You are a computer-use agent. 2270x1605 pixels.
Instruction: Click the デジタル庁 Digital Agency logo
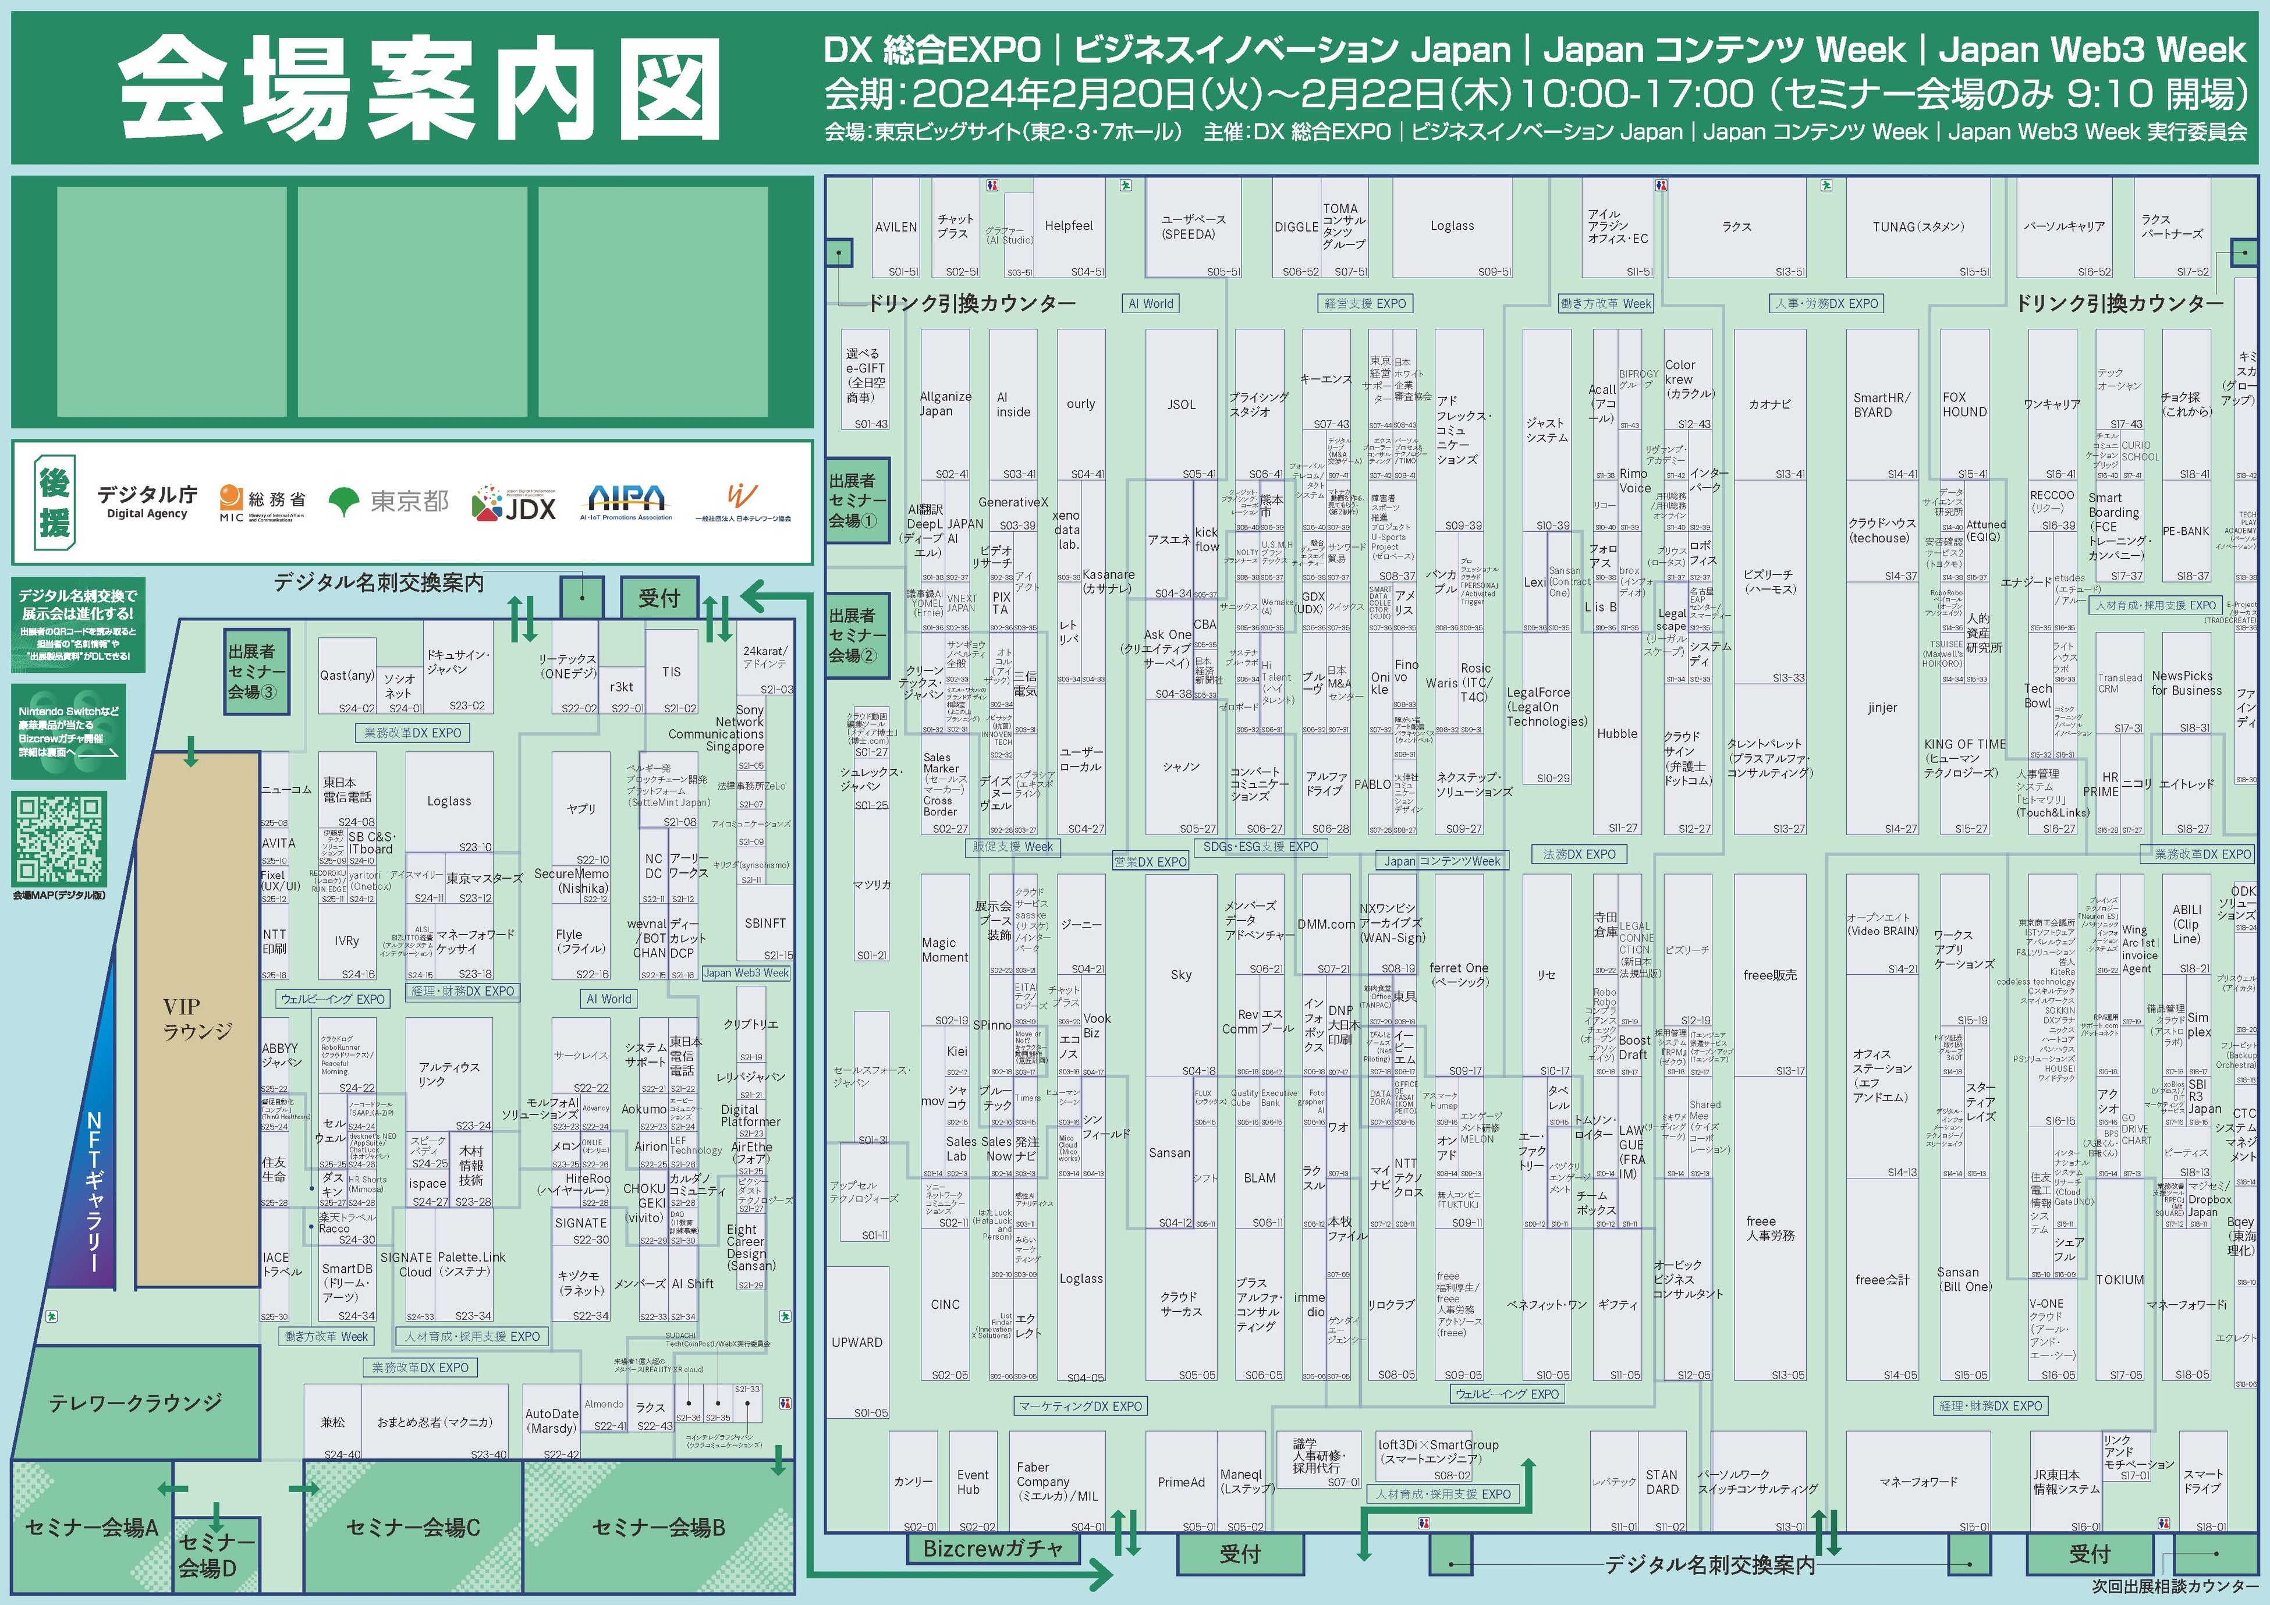click(x=146, y=502)
